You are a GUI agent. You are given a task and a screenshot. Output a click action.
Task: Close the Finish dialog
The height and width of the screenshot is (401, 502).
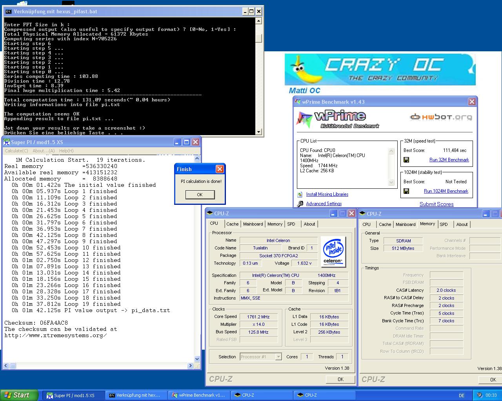point(220,169)
